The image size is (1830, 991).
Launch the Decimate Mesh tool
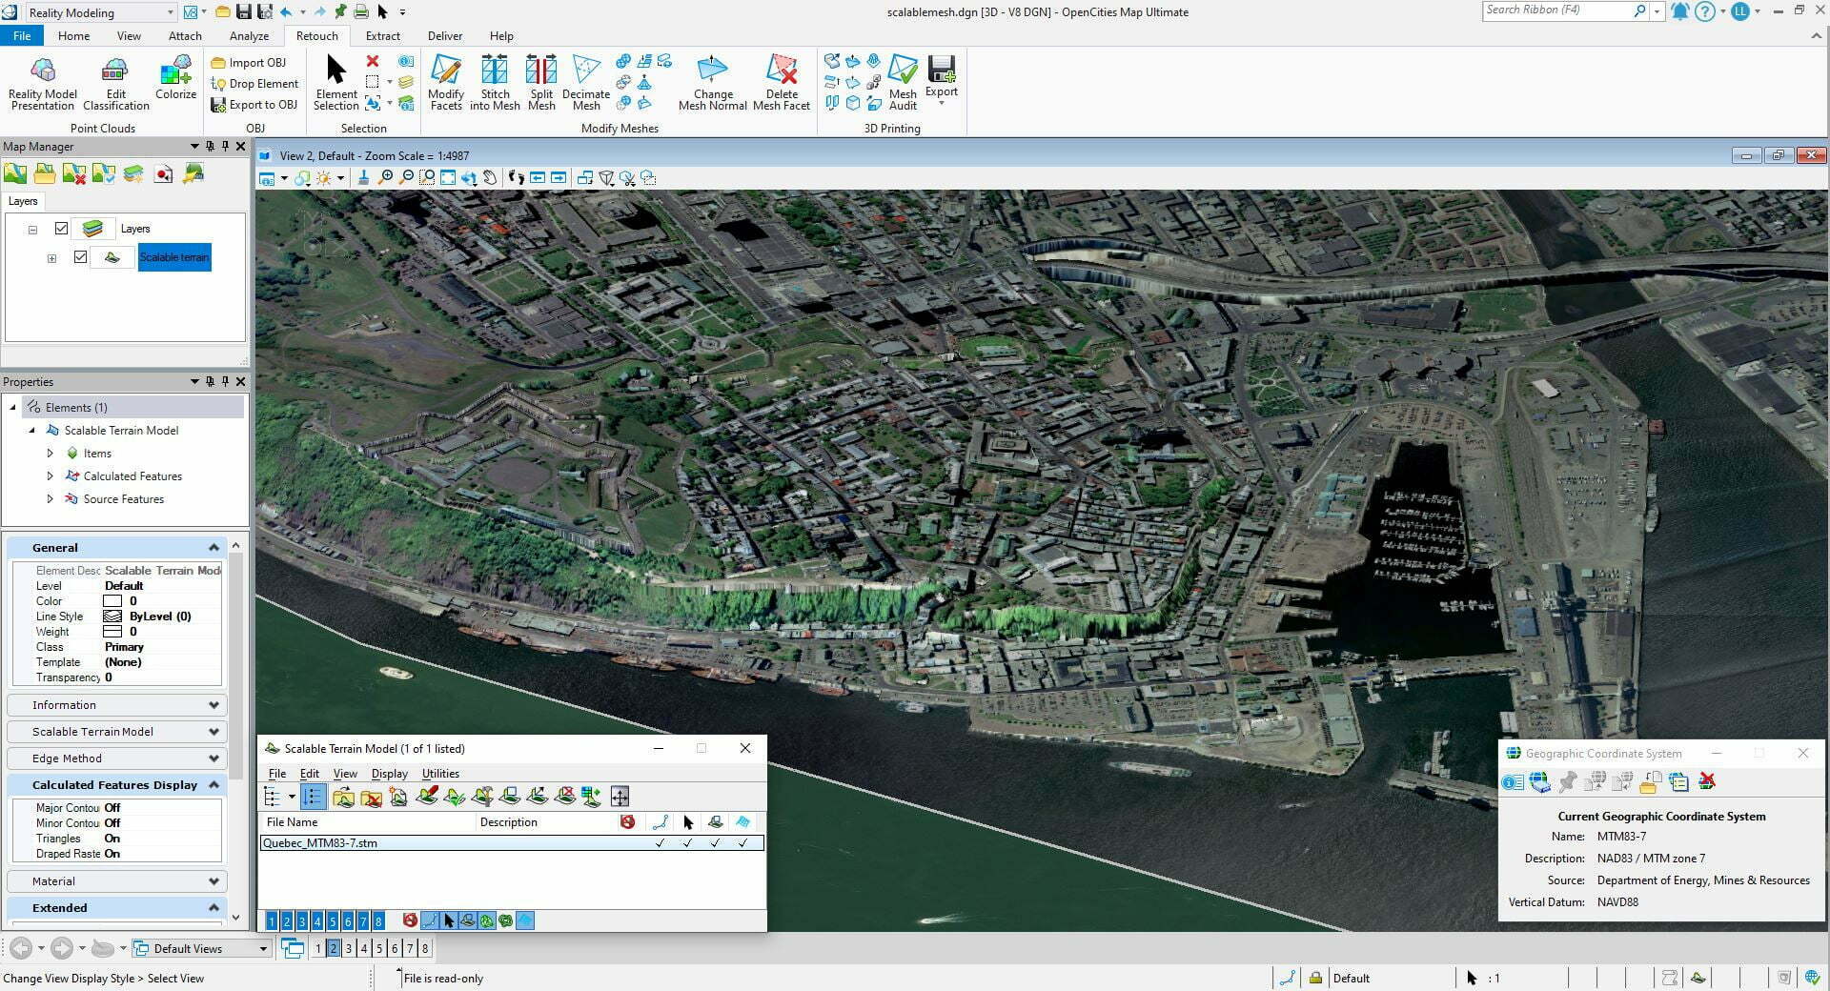(585, 81)
